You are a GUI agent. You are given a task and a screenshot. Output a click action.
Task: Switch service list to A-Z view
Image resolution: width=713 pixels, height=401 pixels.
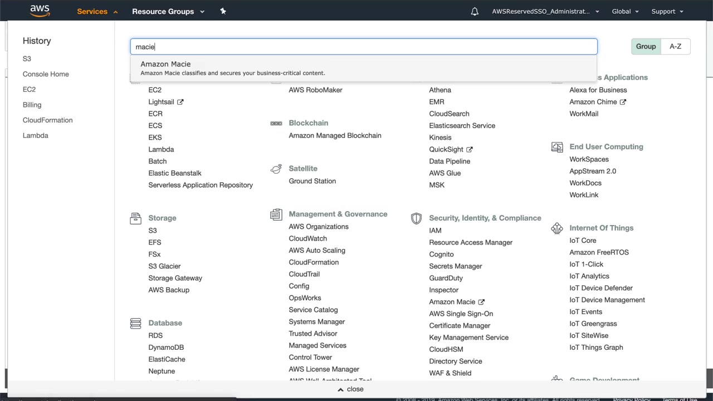675,46
